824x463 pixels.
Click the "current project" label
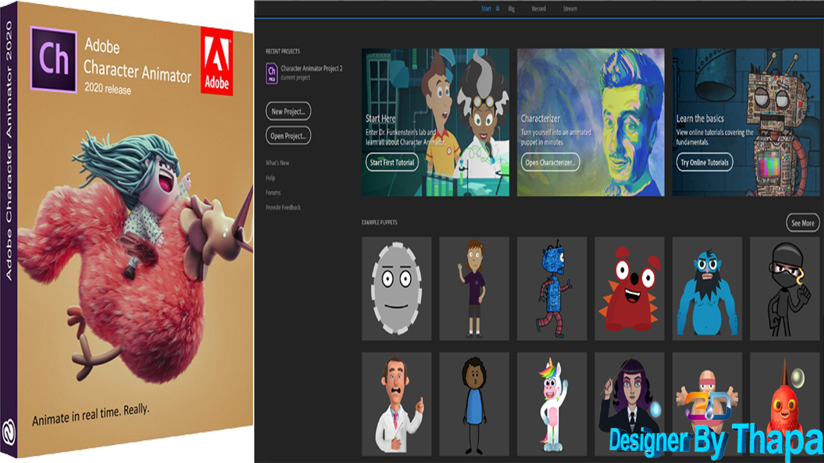click(x=295, y=77)
